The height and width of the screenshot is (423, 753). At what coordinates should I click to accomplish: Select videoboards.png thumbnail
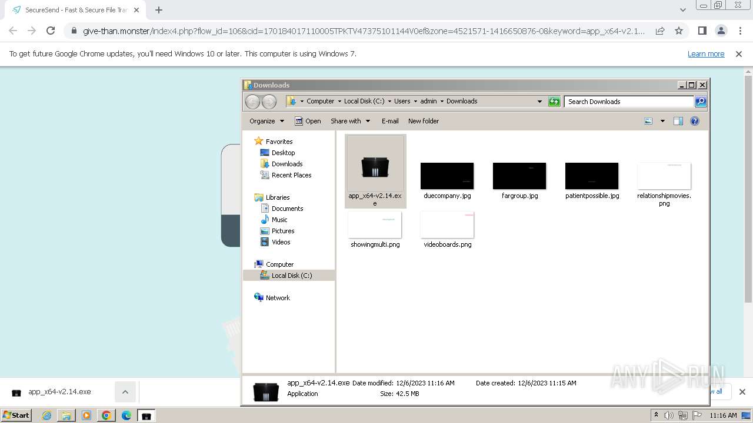point(447,225)
